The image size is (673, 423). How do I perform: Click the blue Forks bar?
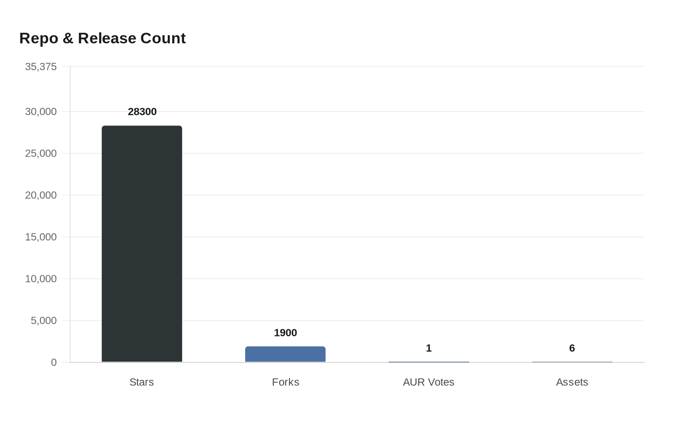pyautogui.click(x=285, y=354)
